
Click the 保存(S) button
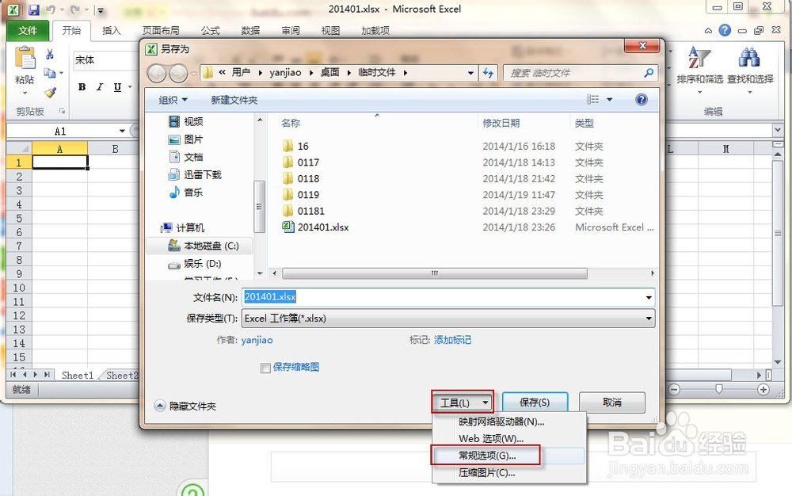coord(535,402)
